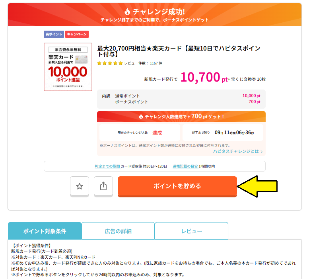Switch to the 広告の詳細 tab
The height and width of the screenshot is (279, 309).
(x=118, y=231)
